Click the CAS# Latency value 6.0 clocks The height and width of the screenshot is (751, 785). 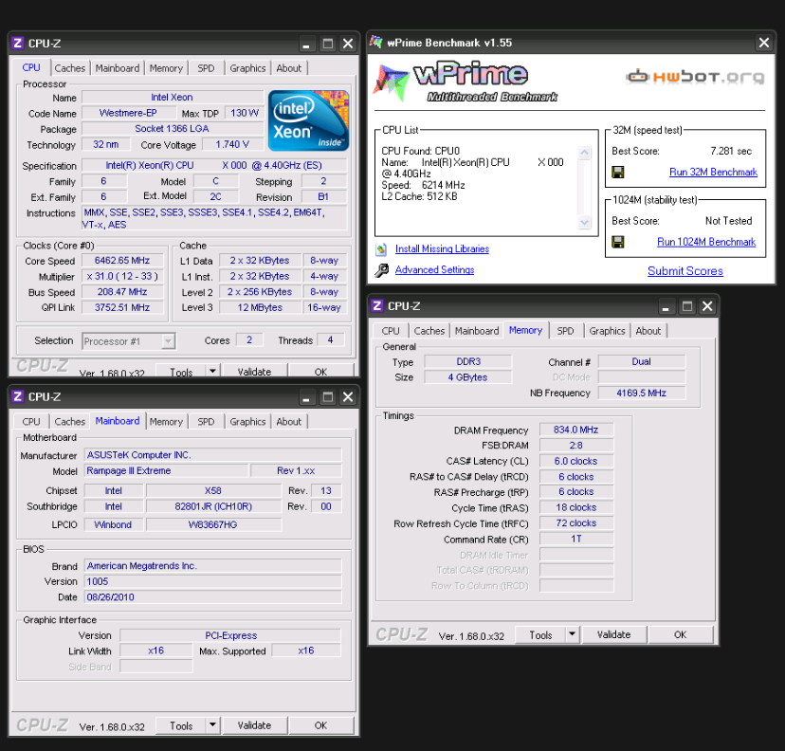coord(576,461)
